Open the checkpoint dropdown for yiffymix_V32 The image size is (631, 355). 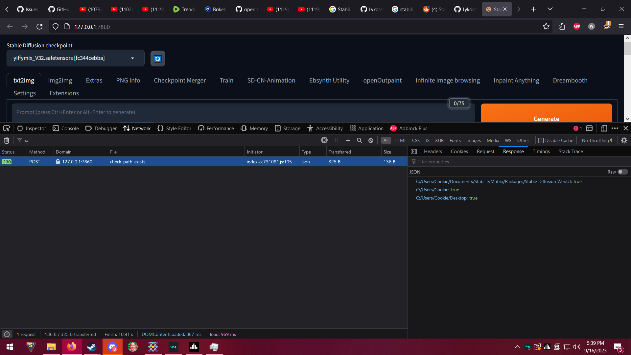click(132, 58)
